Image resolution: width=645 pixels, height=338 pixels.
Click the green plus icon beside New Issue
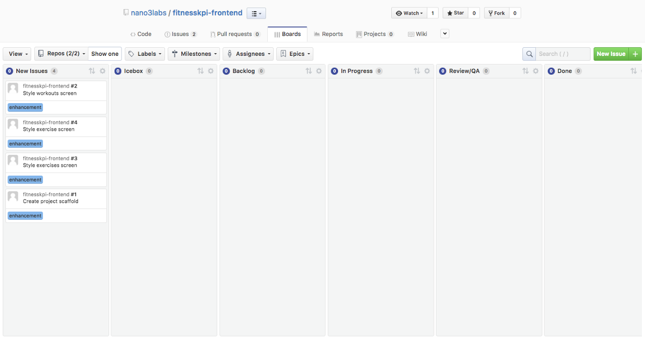tap(635, 54)
